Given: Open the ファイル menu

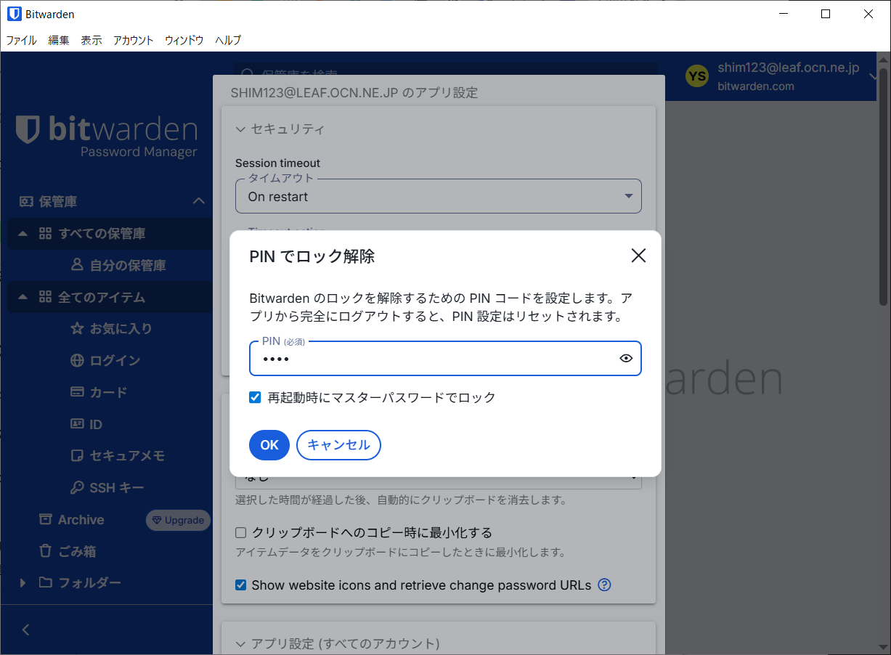Looking at the screenshot, I should click(x=22, y=41).
